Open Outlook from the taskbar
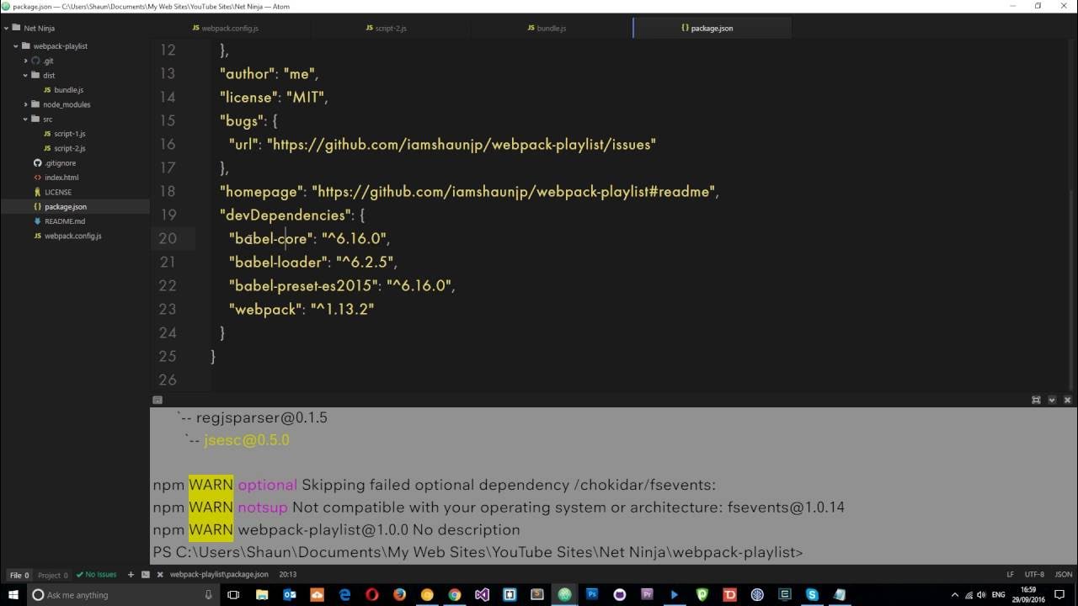The image size is (1078, 606). 289,594
